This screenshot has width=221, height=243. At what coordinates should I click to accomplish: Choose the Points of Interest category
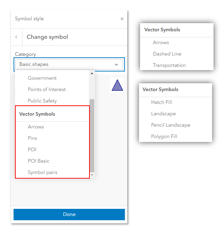pos(47,89)
